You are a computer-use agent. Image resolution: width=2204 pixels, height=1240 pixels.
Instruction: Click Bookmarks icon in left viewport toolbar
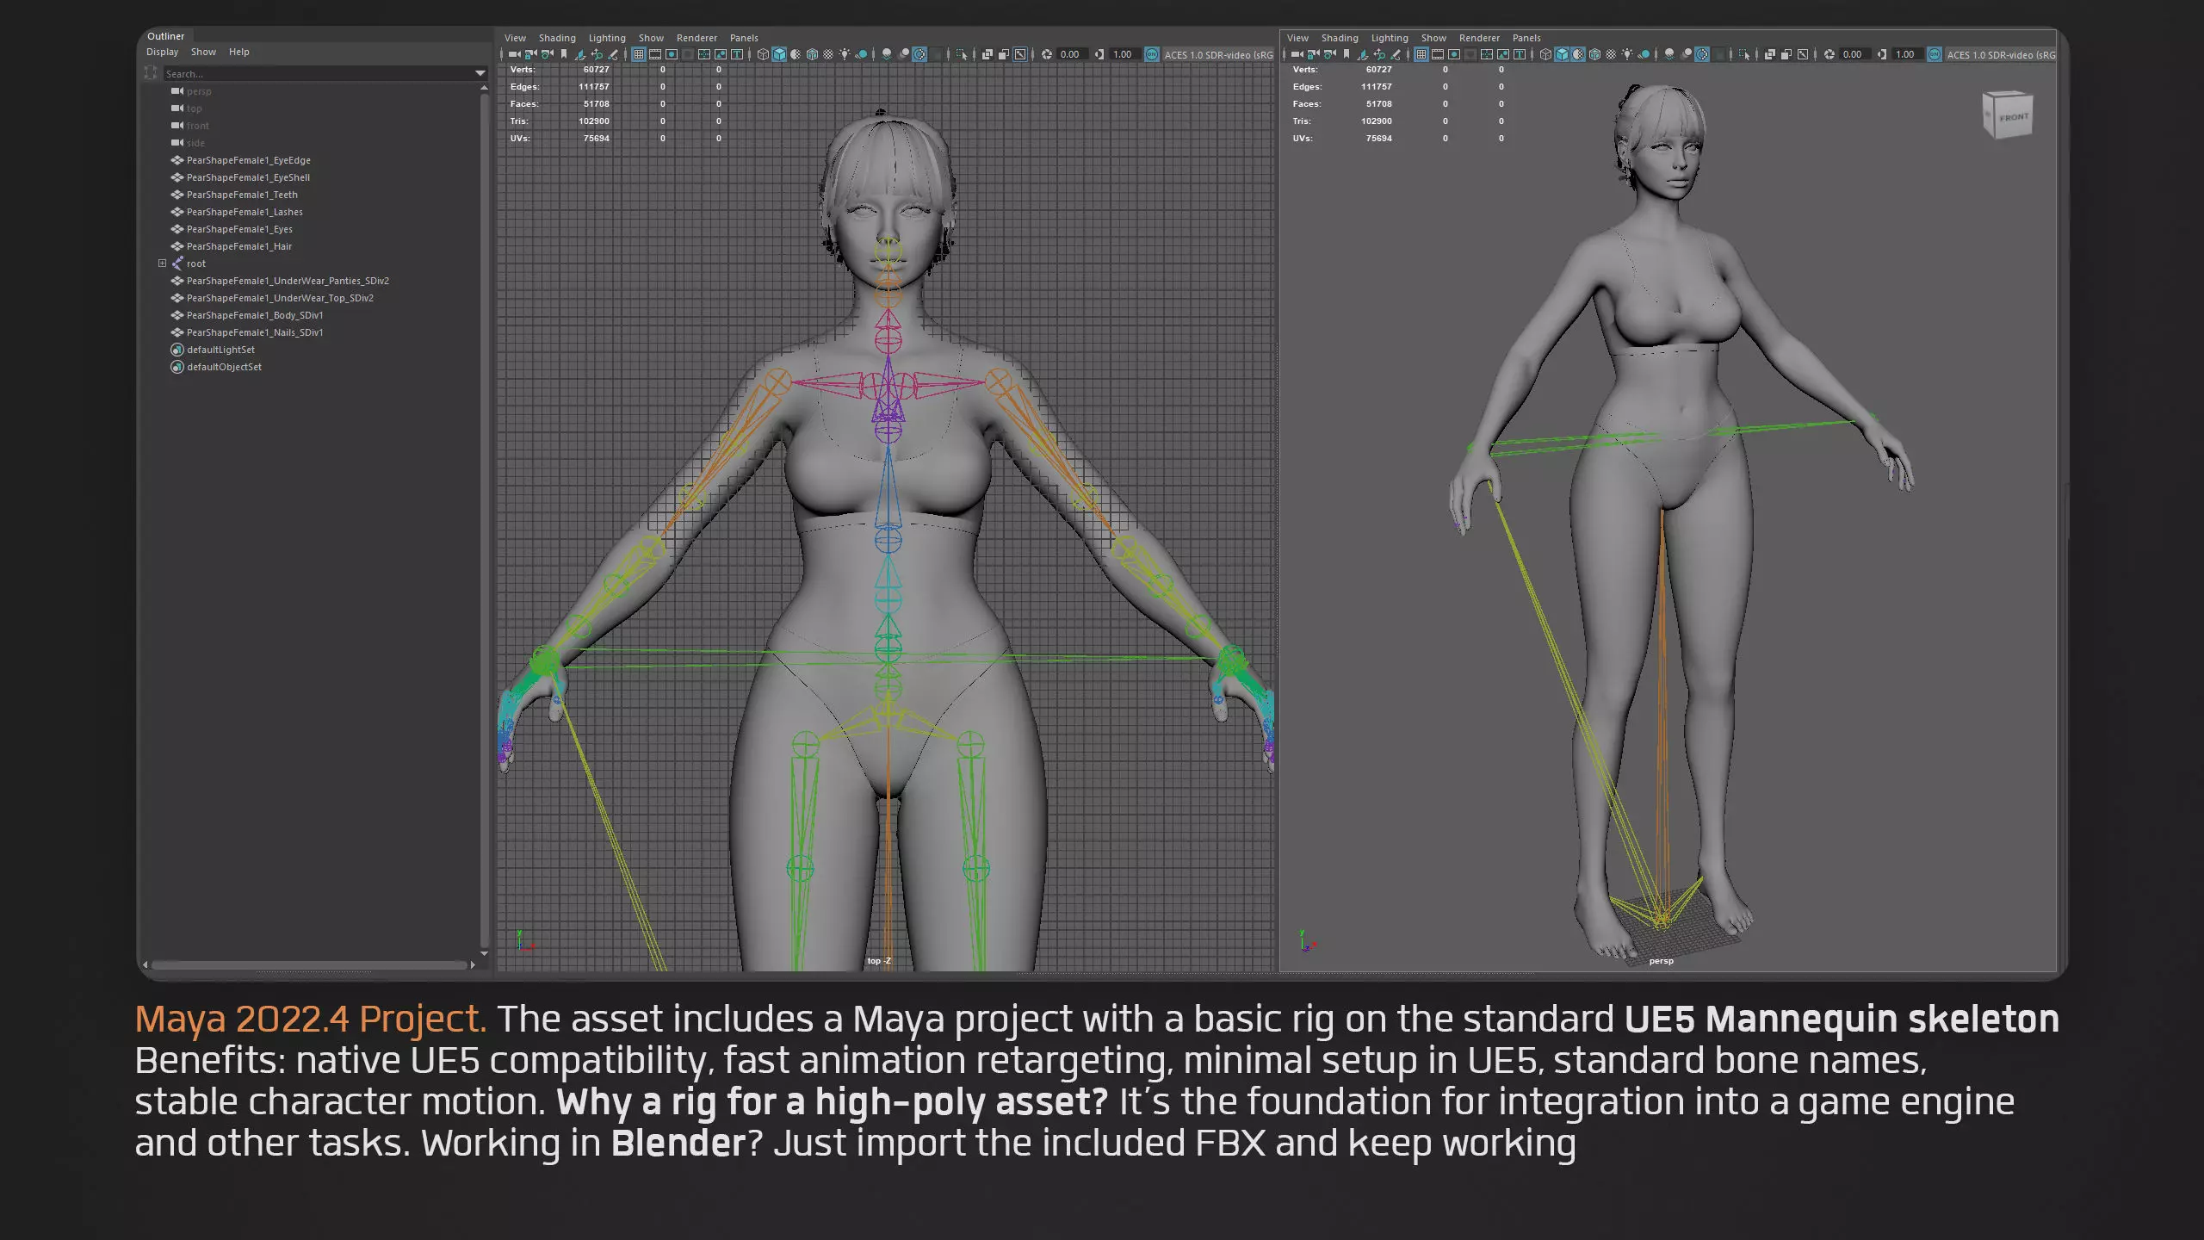coord(564,54)
